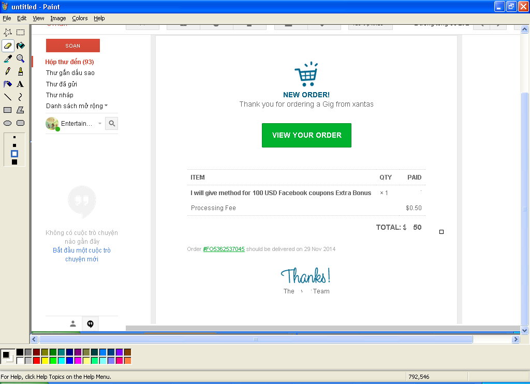Pick the Rectangle shape tool
The image size is (530, 384).
7,110
